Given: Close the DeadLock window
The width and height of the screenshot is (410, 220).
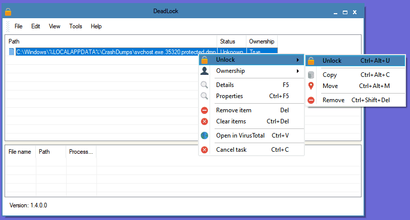Looking at the screenshot, I should point(355,12).
